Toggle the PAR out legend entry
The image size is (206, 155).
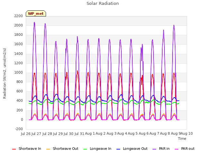point(184,149)
